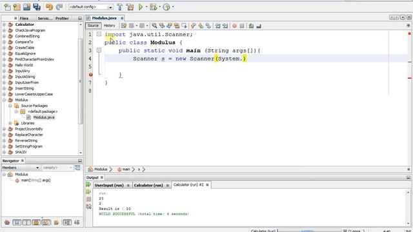Expand the Libraries folder node
413x232 pixels.
(10, 123)
